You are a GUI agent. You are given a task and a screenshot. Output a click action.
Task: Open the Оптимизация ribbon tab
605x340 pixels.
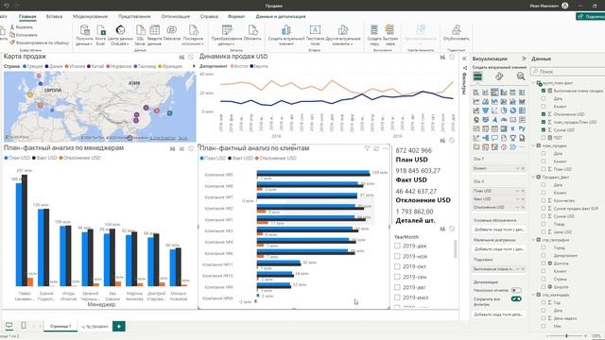(176, 17)
